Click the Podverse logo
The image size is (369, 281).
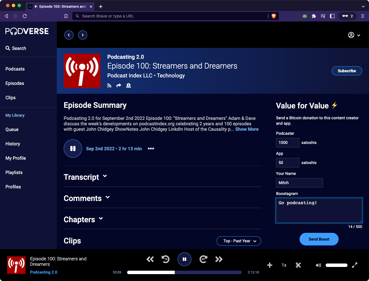click(27, 31)
